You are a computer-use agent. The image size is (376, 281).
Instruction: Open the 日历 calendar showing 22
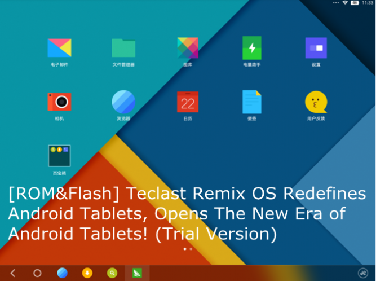(188, 102)
